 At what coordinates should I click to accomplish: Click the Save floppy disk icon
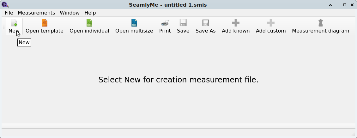(183, 23)
